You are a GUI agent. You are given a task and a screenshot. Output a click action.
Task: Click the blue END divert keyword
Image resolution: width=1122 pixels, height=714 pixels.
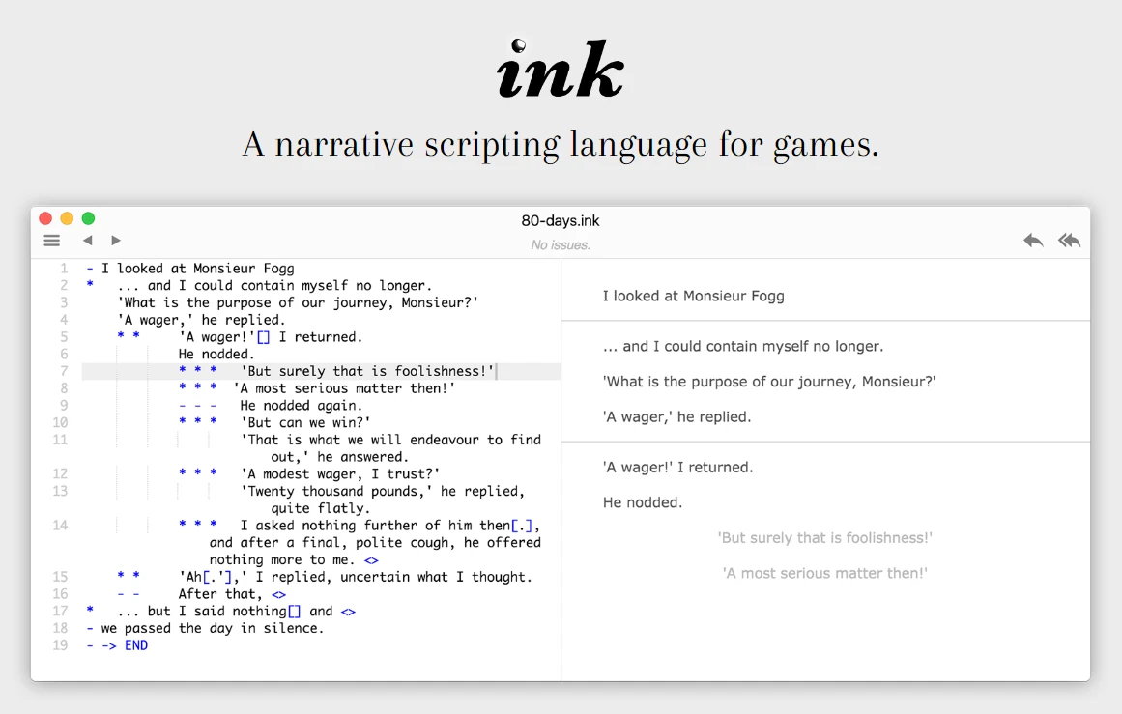136,645
